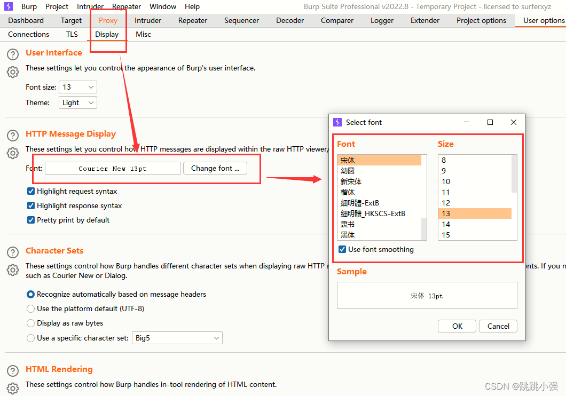This screenshot has height=396, width=566.
Task: Open help for Character Sets section
Action: point(13,252)
